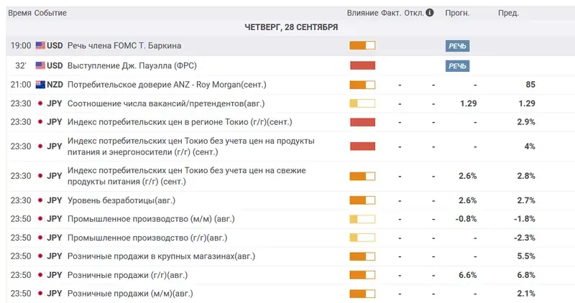Click Japan flag beside Соотношение числа вакансий

40,103
